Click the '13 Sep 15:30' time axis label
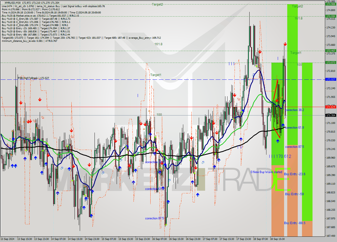This screenshot has height=242, width=337. click(x=24, y=239)
